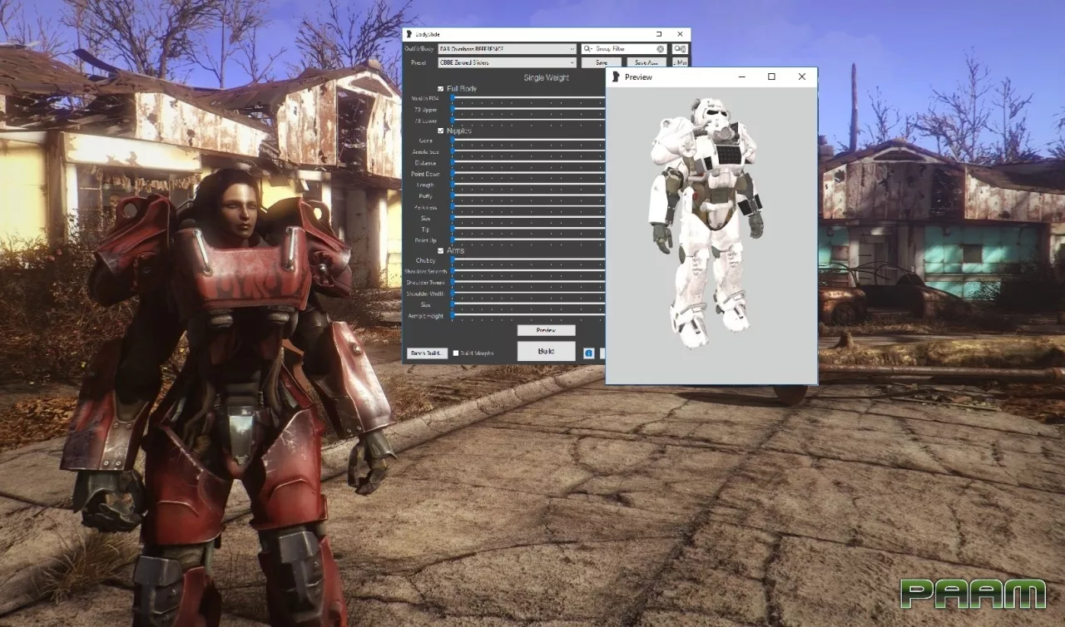This screenshot has width=1065, height=627.
Task: Click the BodySlide title bar app icon
Action: [x=409, y=34]
